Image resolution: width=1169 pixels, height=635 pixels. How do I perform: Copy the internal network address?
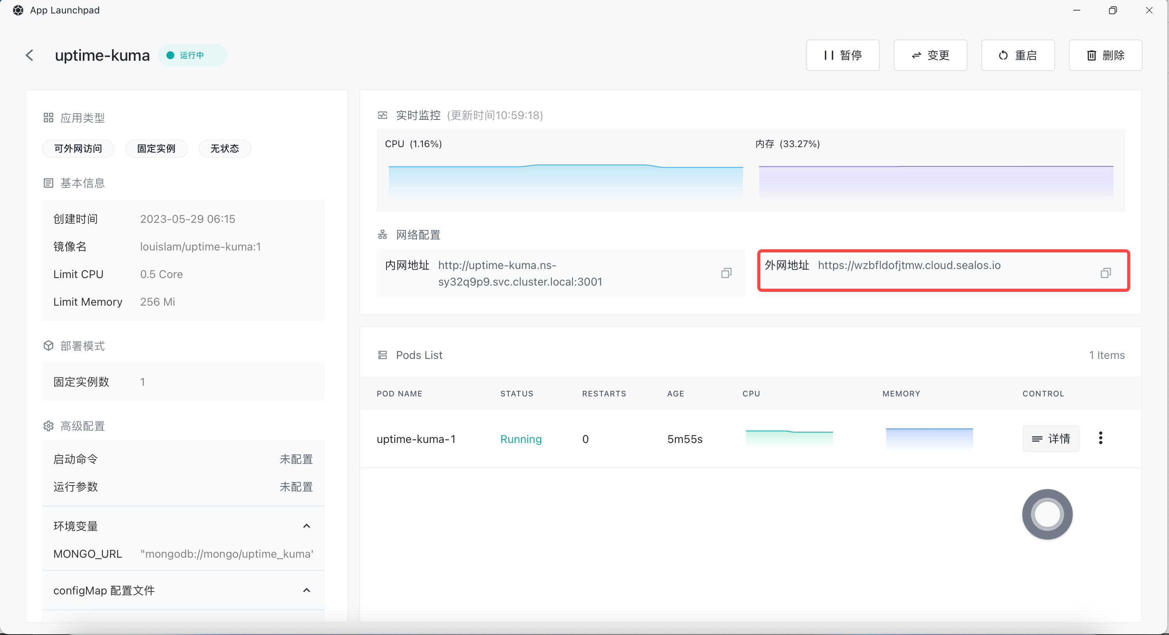coord(726,273)
